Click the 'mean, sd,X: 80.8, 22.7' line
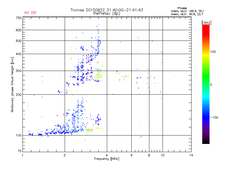The width and height of the screenshot is (225, 169). (x=187, y=14)
